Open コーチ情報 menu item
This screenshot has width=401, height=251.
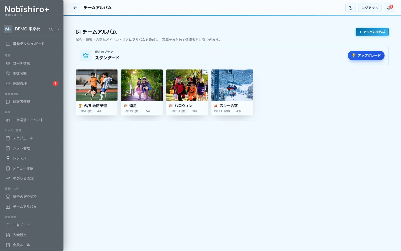click(x=32, y=64)
